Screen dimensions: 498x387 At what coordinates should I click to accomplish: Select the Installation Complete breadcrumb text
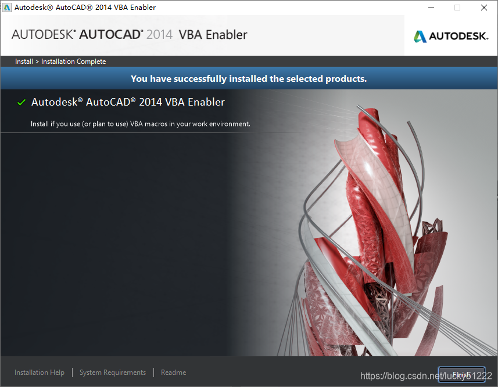tap(73, 62)
